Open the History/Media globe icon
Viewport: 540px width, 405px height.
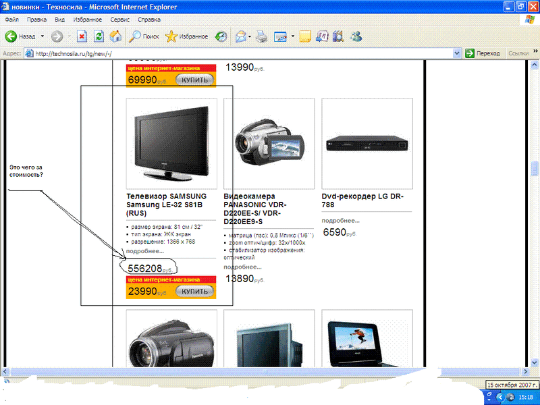[x=221, y=36]
